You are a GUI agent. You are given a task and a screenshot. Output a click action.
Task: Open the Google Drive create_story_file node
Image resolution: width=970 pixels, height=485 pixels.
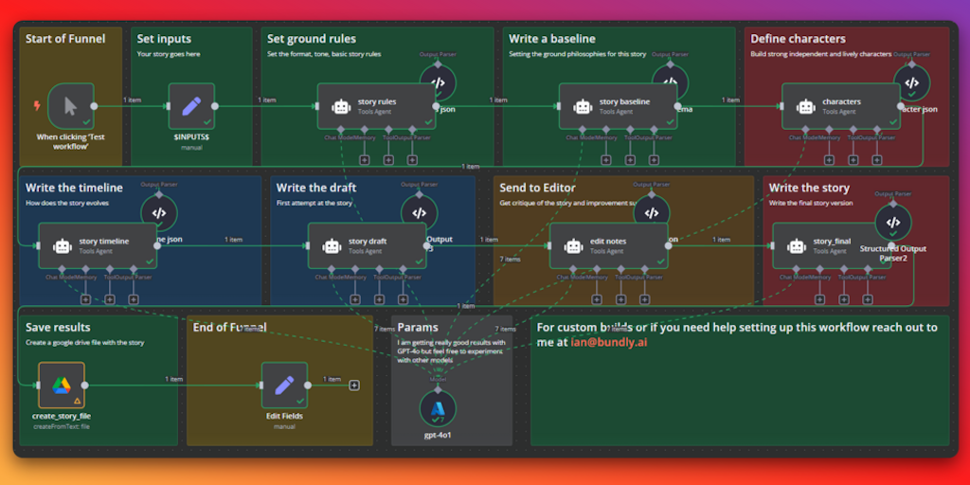pos(62,386)
